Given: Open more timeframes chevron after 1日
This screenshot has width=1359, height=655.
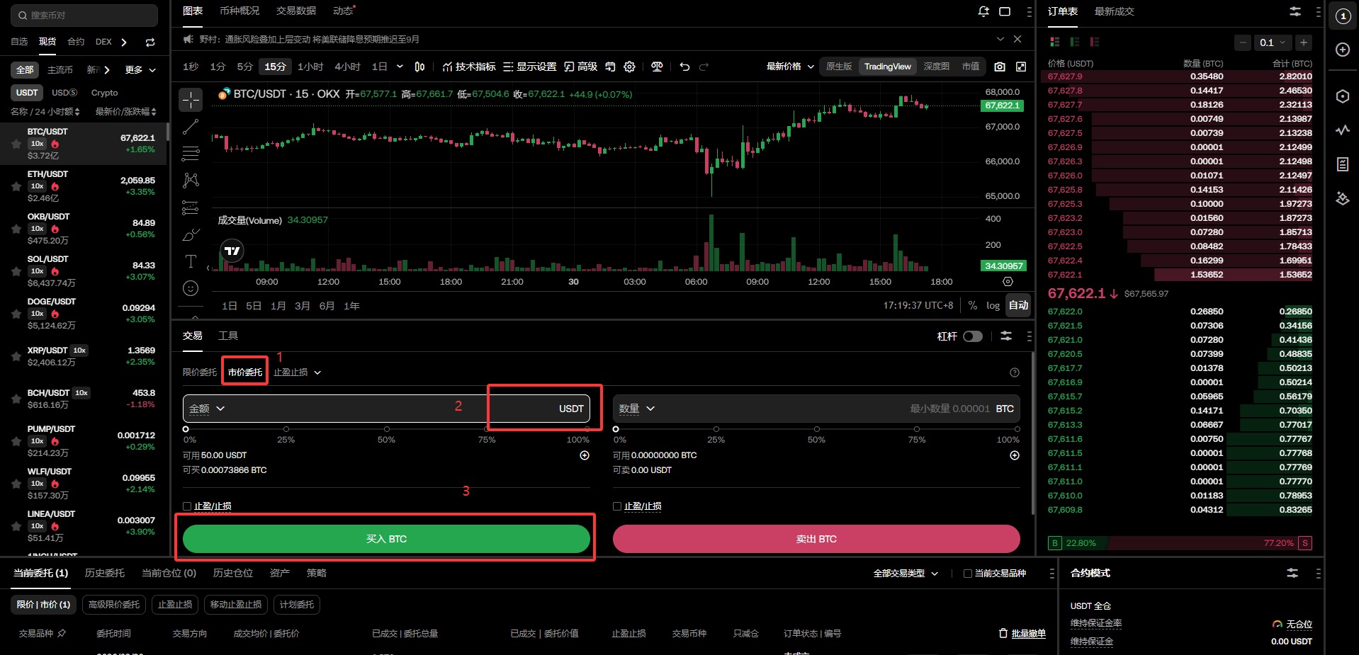Looking at the screenshot, I should point(400,67).
